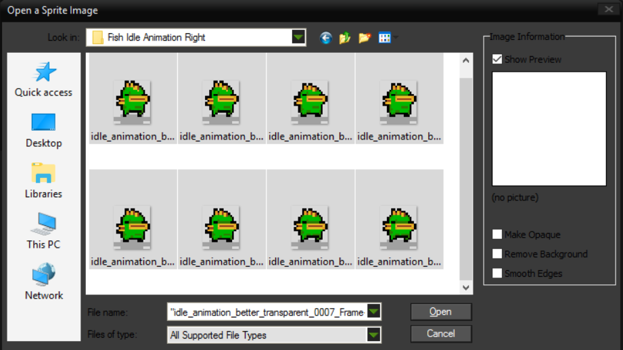Click the file list scroll down arrow

pos(466,287)
